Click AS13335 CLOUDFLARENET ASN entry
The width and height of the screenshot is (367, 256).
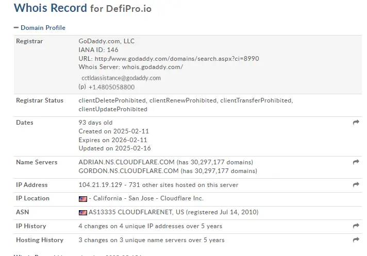click(x=136, y=212)
